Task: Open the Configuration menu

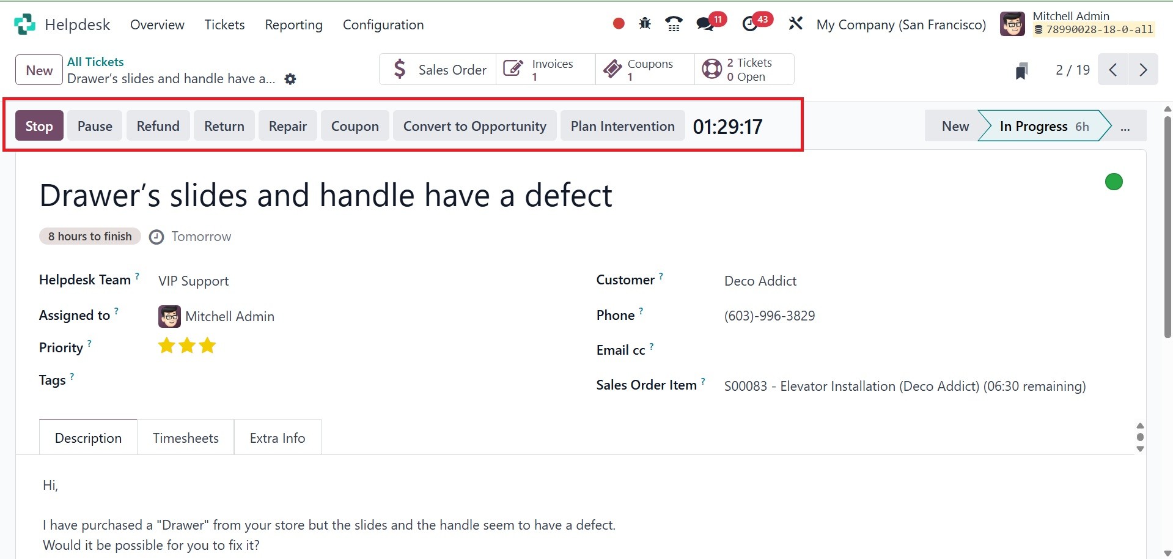Action: (x=383, y=24)
